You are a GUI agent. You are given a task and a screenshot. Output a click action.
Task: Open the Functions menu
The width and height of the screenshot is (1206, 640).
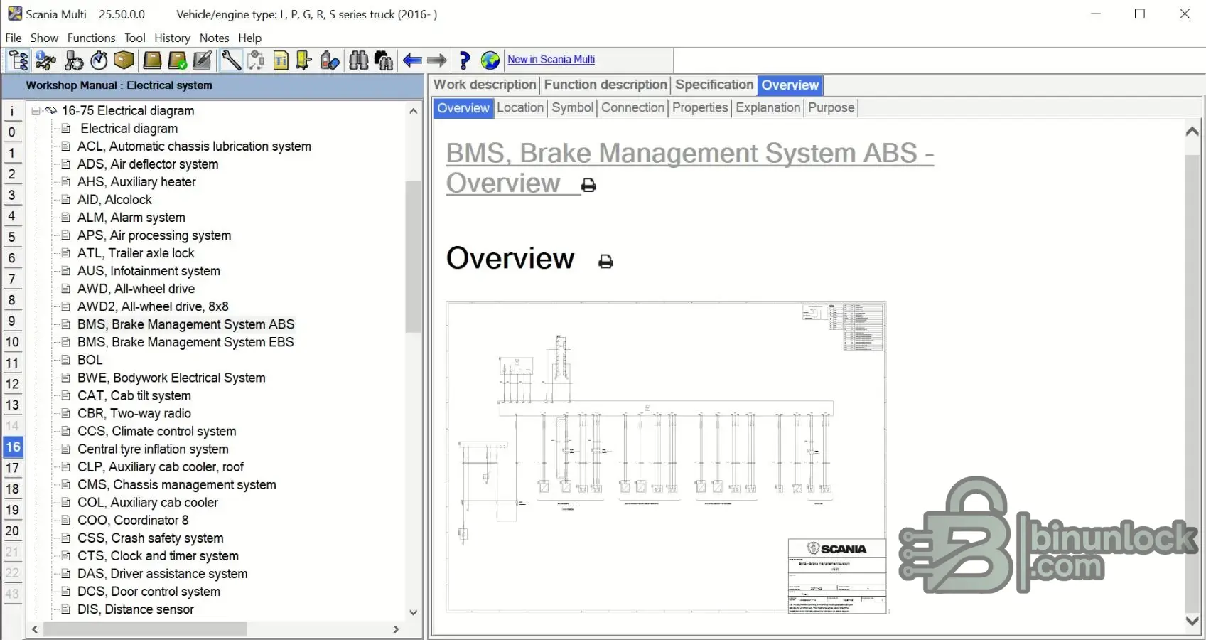(91, 38)
